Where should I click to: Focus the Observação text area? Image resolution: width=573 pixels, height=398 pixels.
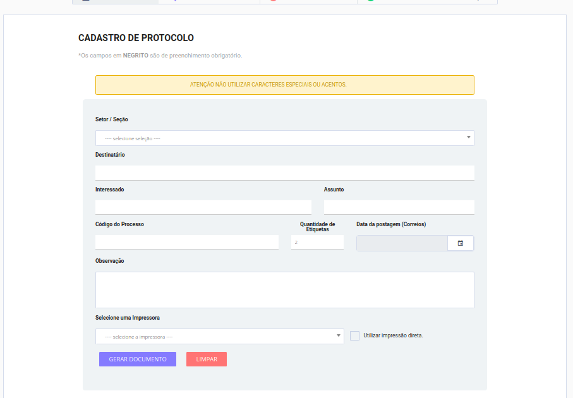(x=285, y=290)
